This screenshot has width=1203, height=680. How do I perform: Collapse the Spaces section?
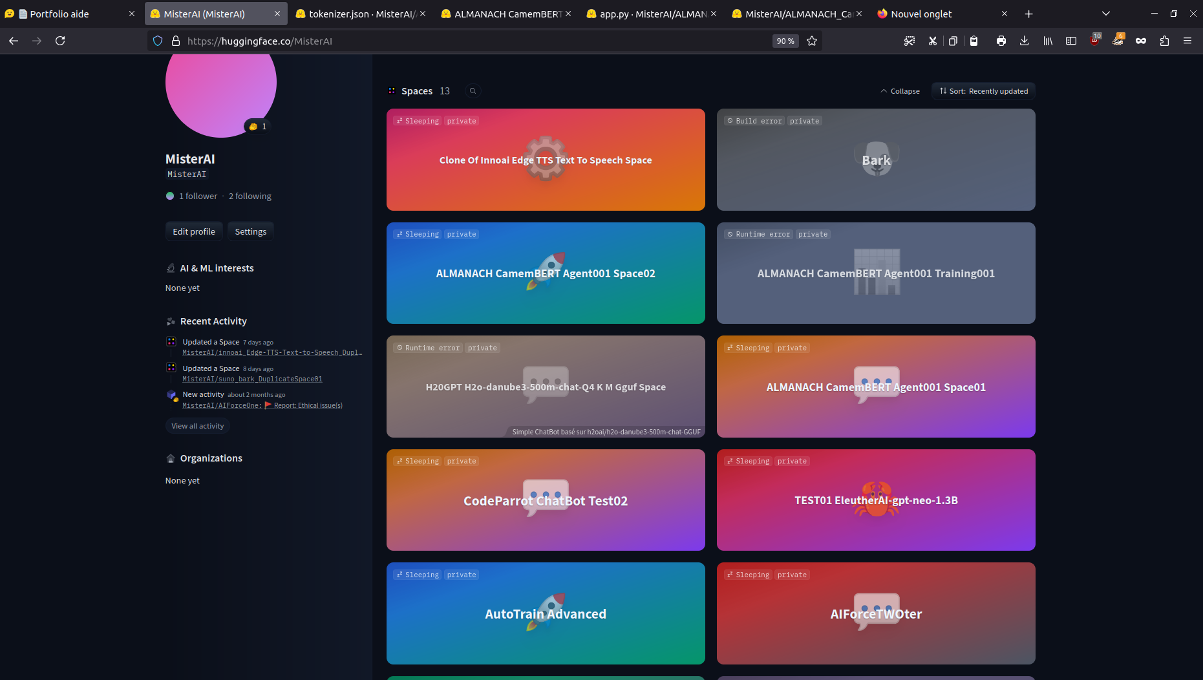click(900, 91)
